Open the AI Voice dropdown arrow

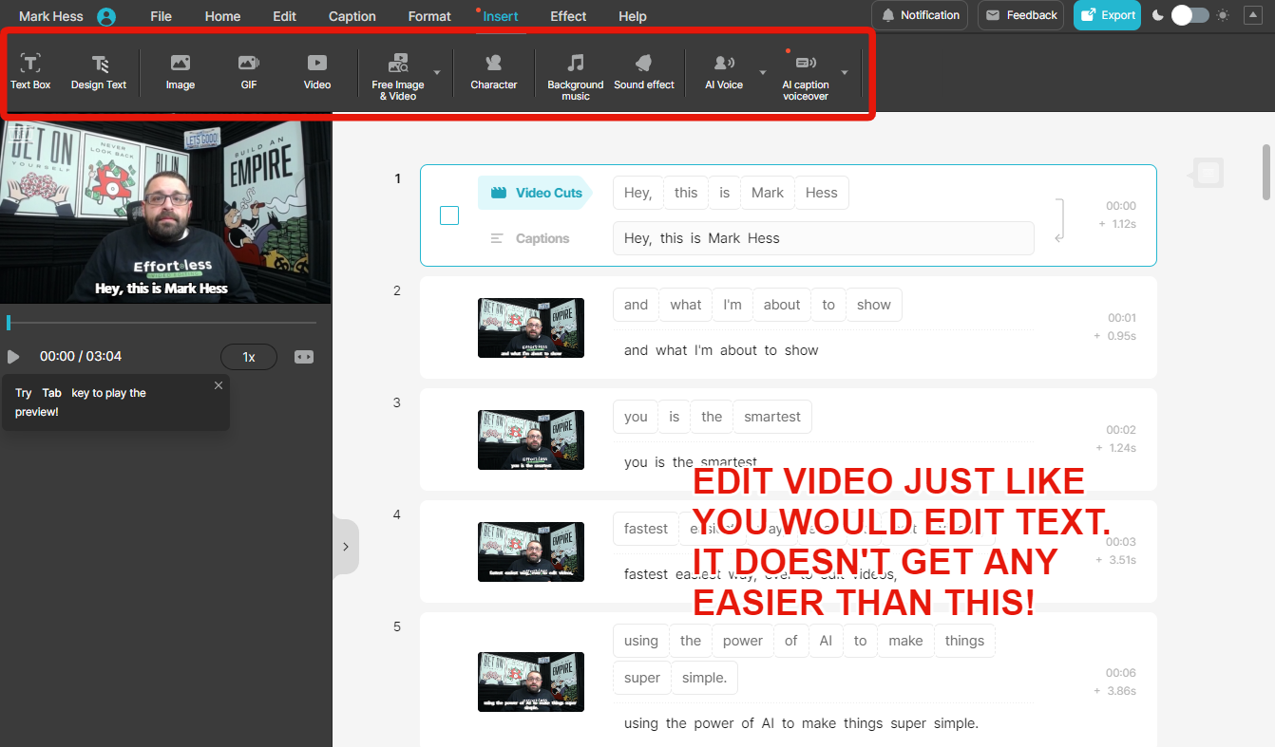[762, 72]
